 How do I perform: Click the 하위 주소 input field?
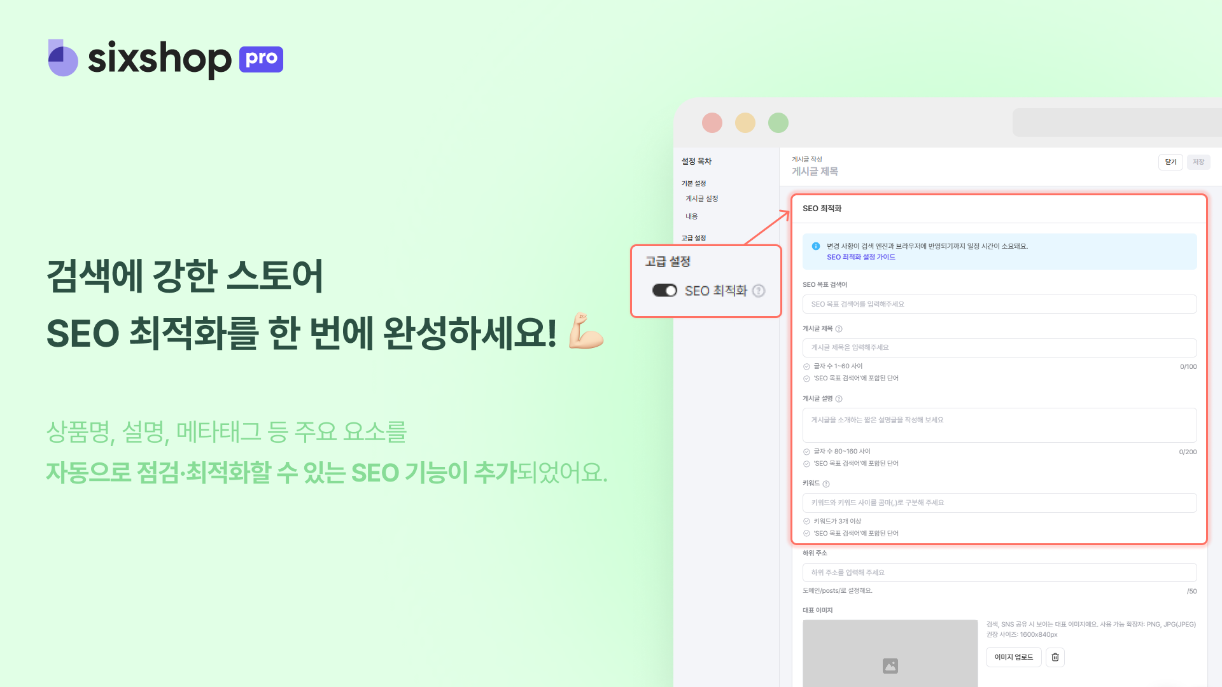coord(999,572)
